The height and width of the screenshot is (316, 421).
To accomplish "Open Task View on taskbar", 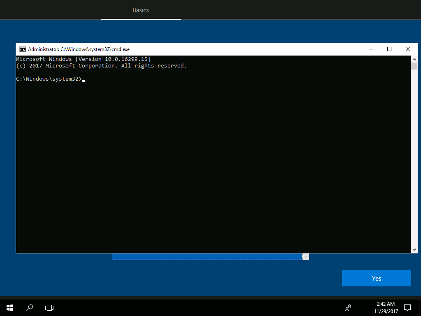I will click(x=49, y=307).
